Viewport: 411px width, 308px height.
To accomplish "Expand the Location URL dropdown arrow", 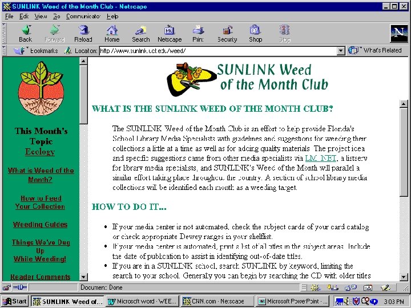I will [x=340, y=51].
